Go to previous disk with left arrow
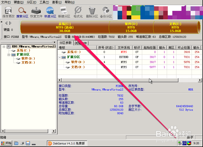203x147 pixels. pyautogui.click(x=6, y=23)
